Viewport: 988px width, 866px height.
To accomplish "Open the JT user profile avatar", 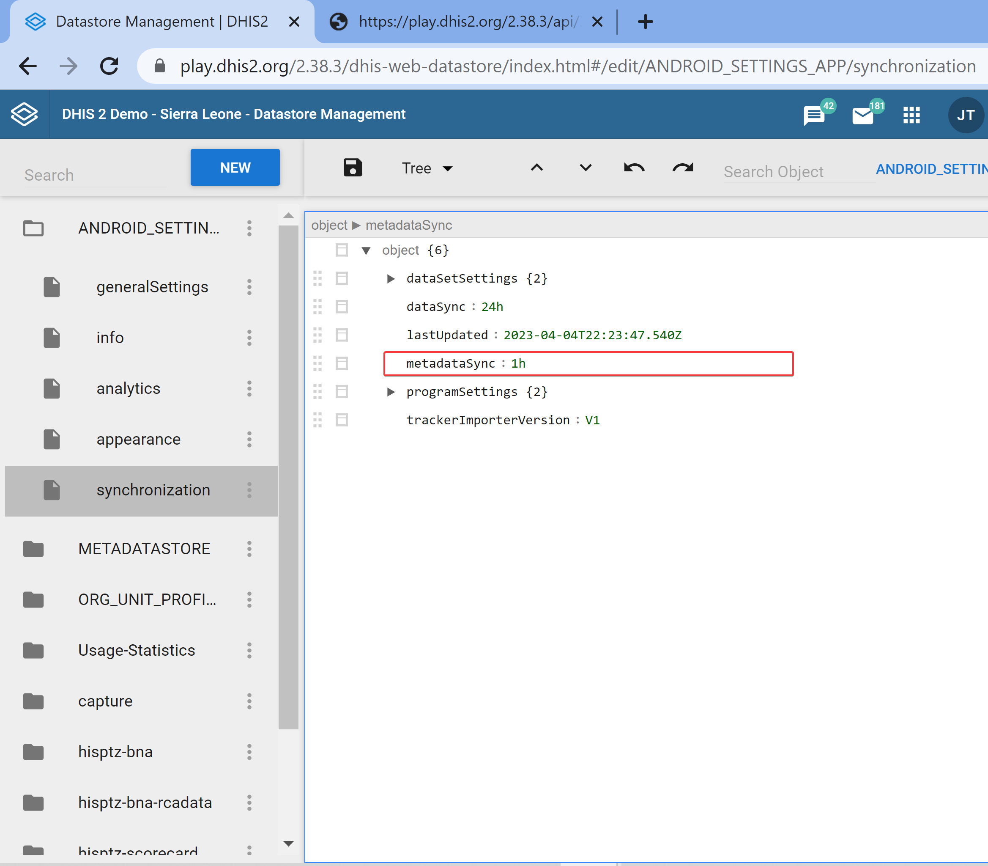I will (x=966, y=115).
